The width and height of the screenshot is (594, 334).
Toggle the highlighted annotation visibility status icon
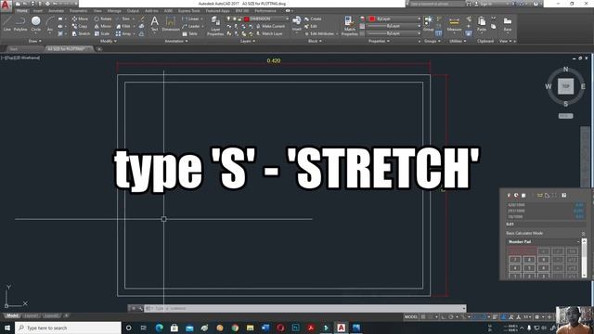pos(503,317)
